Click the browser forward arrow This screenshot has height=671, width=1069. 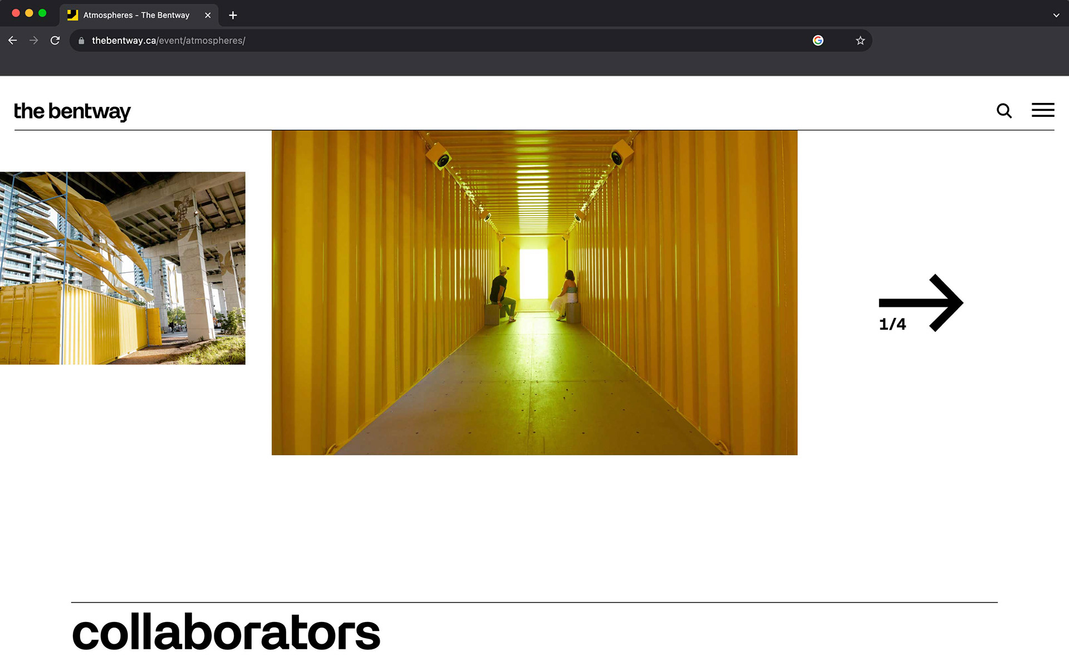coord(34,41)
